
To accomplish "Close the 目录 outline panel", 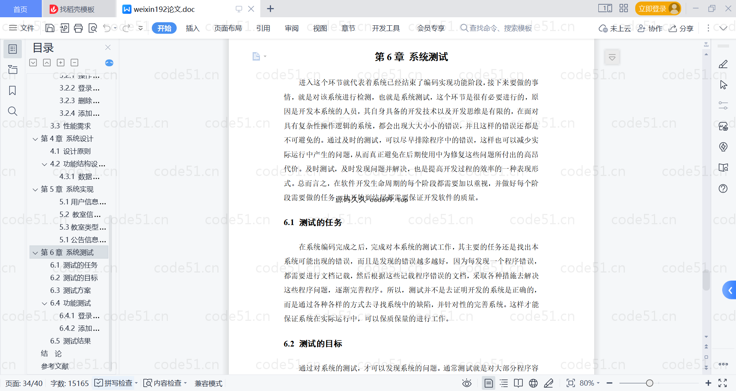I will (x=108, y=48).
